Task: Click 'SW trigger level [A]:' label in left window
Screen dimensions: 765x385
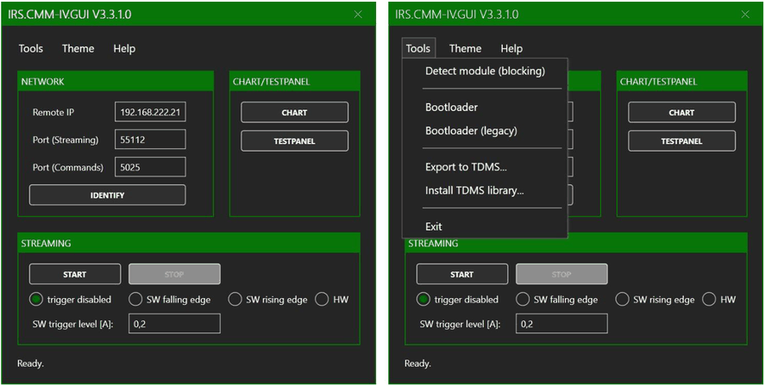Action: 72,324
